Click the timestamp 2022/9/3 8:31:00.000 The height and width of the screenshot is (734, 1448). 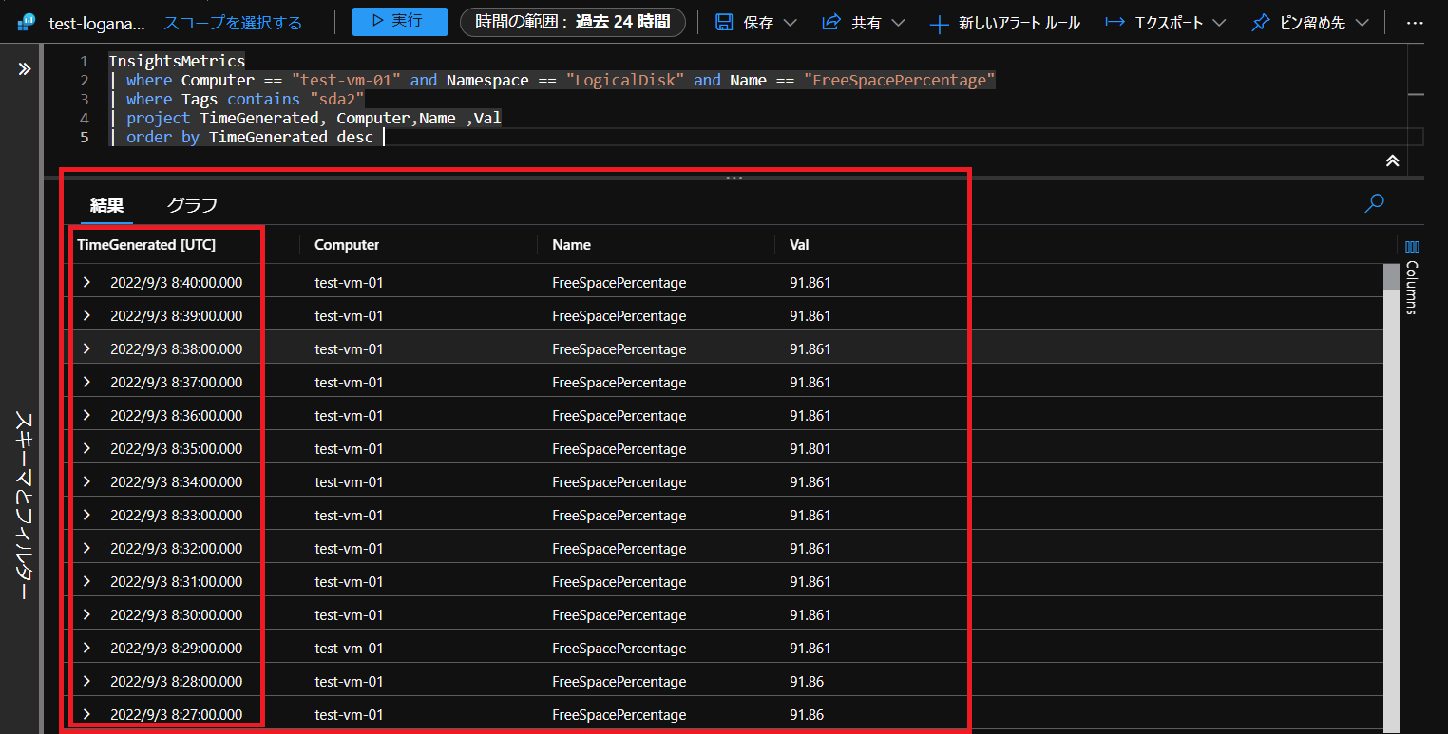tap(177, 582)
